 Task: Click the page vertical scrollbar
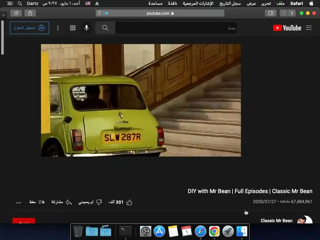[2, 37]
